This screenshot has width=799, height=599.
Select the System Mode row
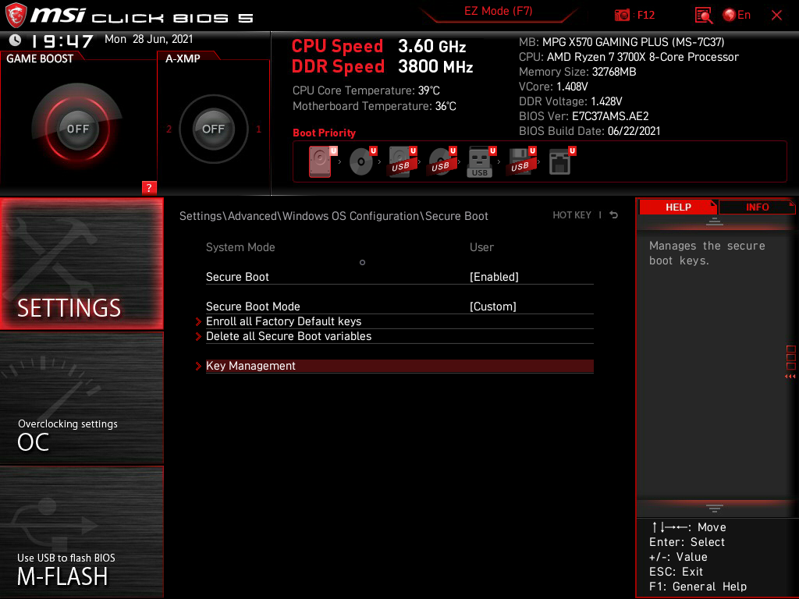399,247
